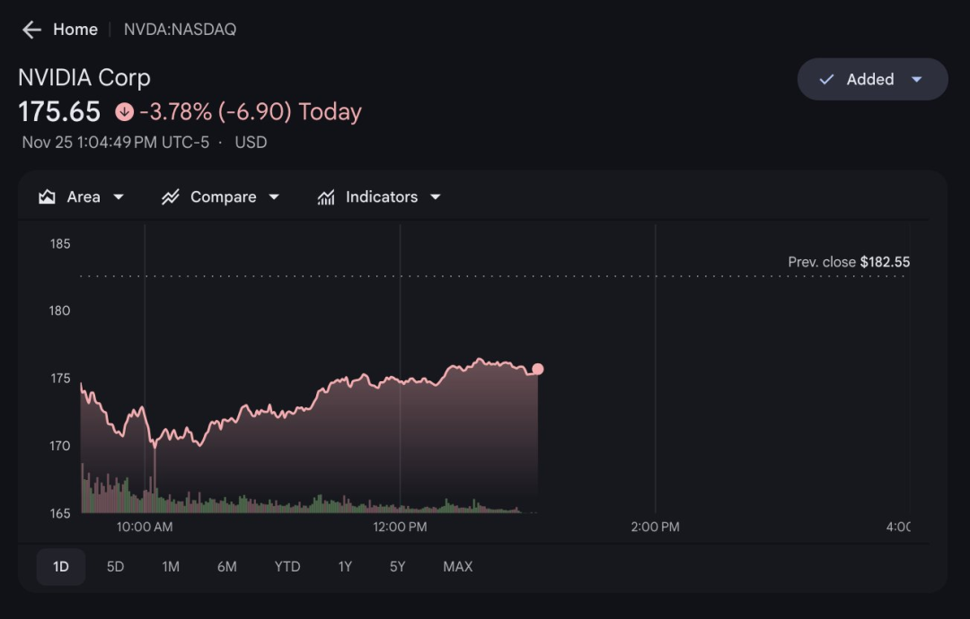Viewport: 970px width, 619px height.
Task: Click the checkmark in Added button
Action: (x=826, y=80)
